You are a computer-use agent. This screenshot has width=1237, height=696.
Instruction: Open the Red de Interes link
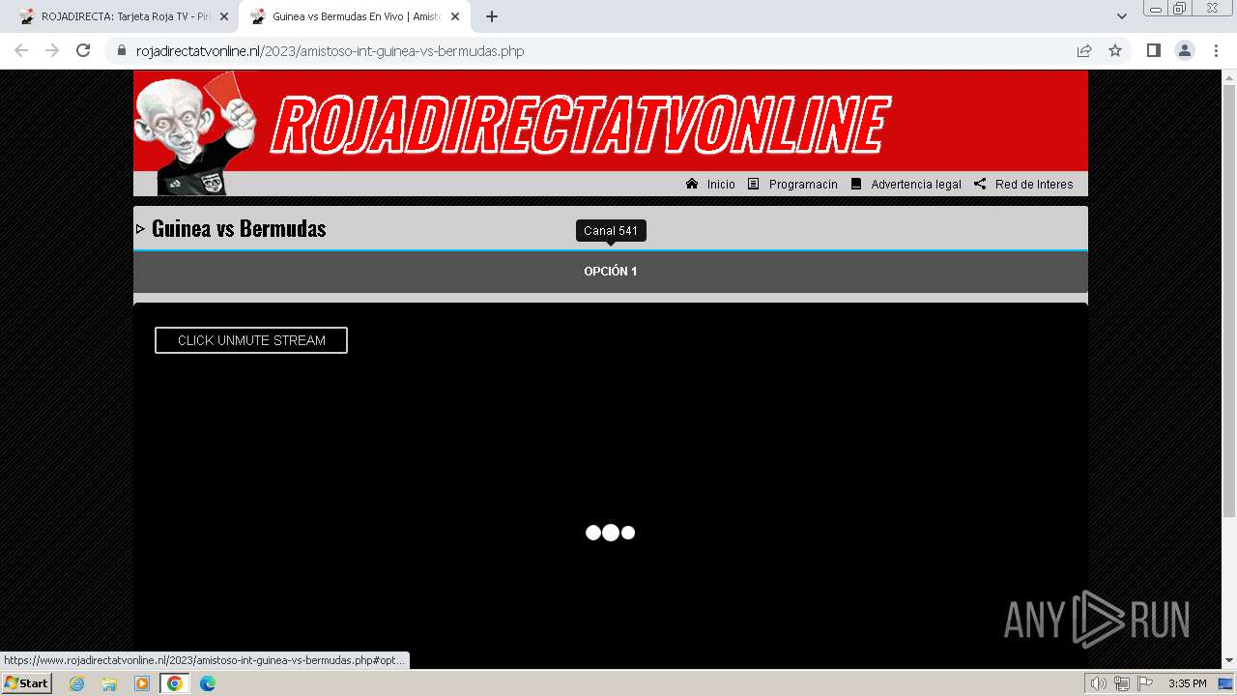coord(1034,185)
